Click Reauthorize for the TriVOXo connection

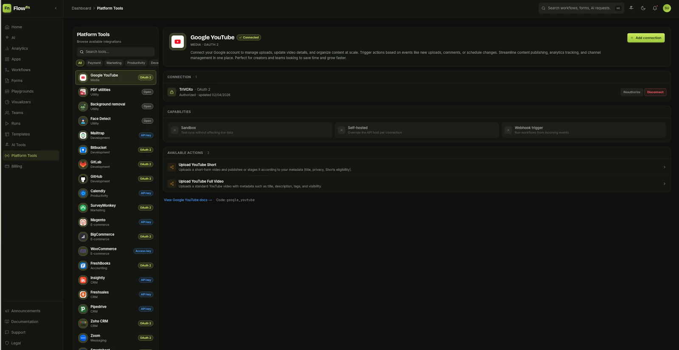point(631,92)
